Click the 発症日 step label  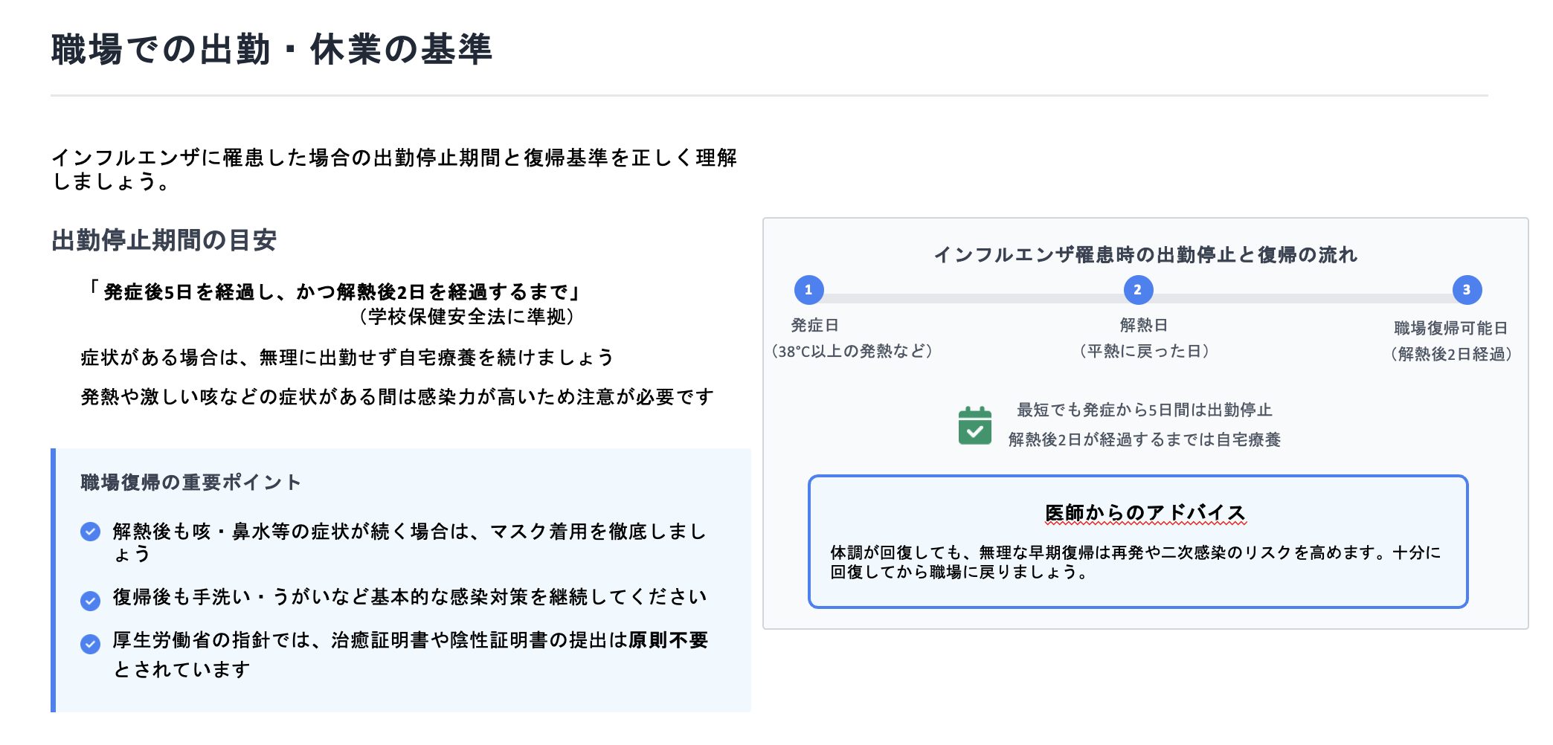pyautogui.click(x=814, y=326)
